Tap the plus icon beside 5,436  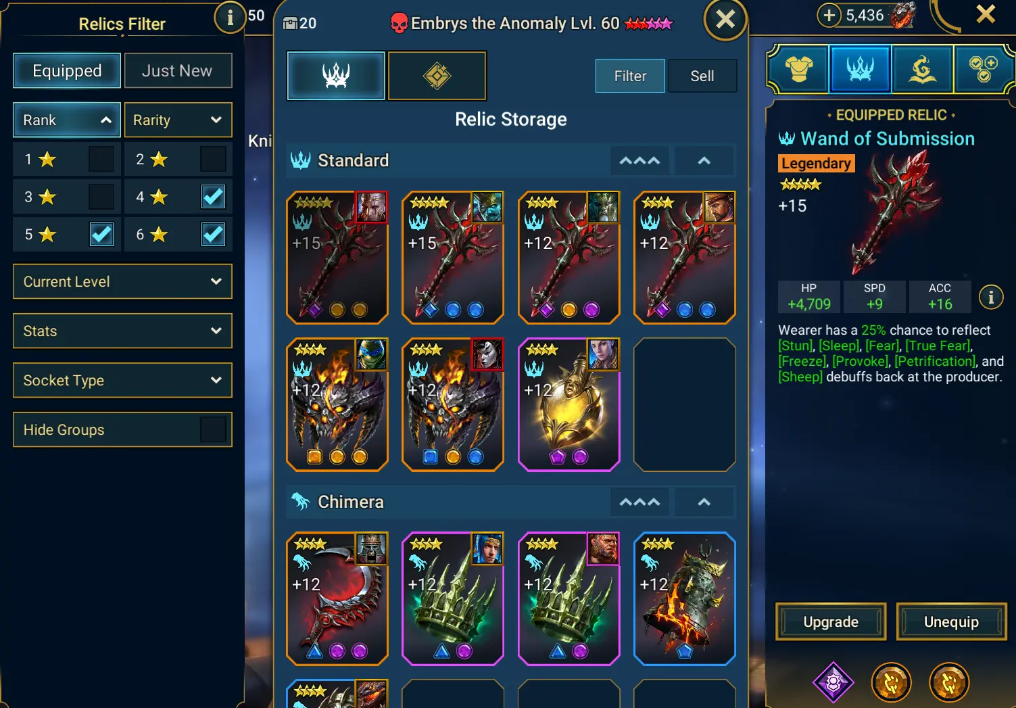pos(829,15)
